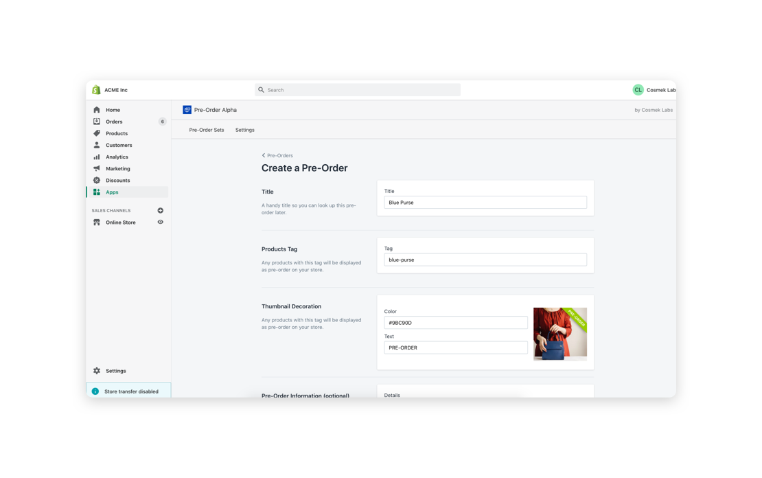Click the Title field with Blue Purse
Screen dimensions: 762x478
tap(485, 203)
